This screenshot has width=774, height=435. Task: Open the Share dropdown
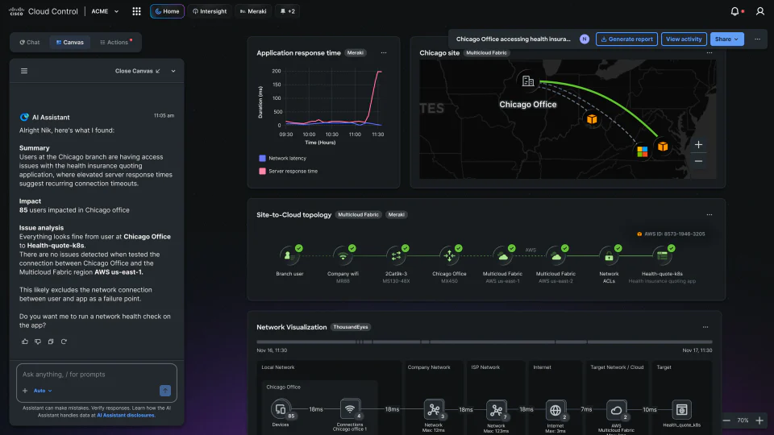click(726, 39)
